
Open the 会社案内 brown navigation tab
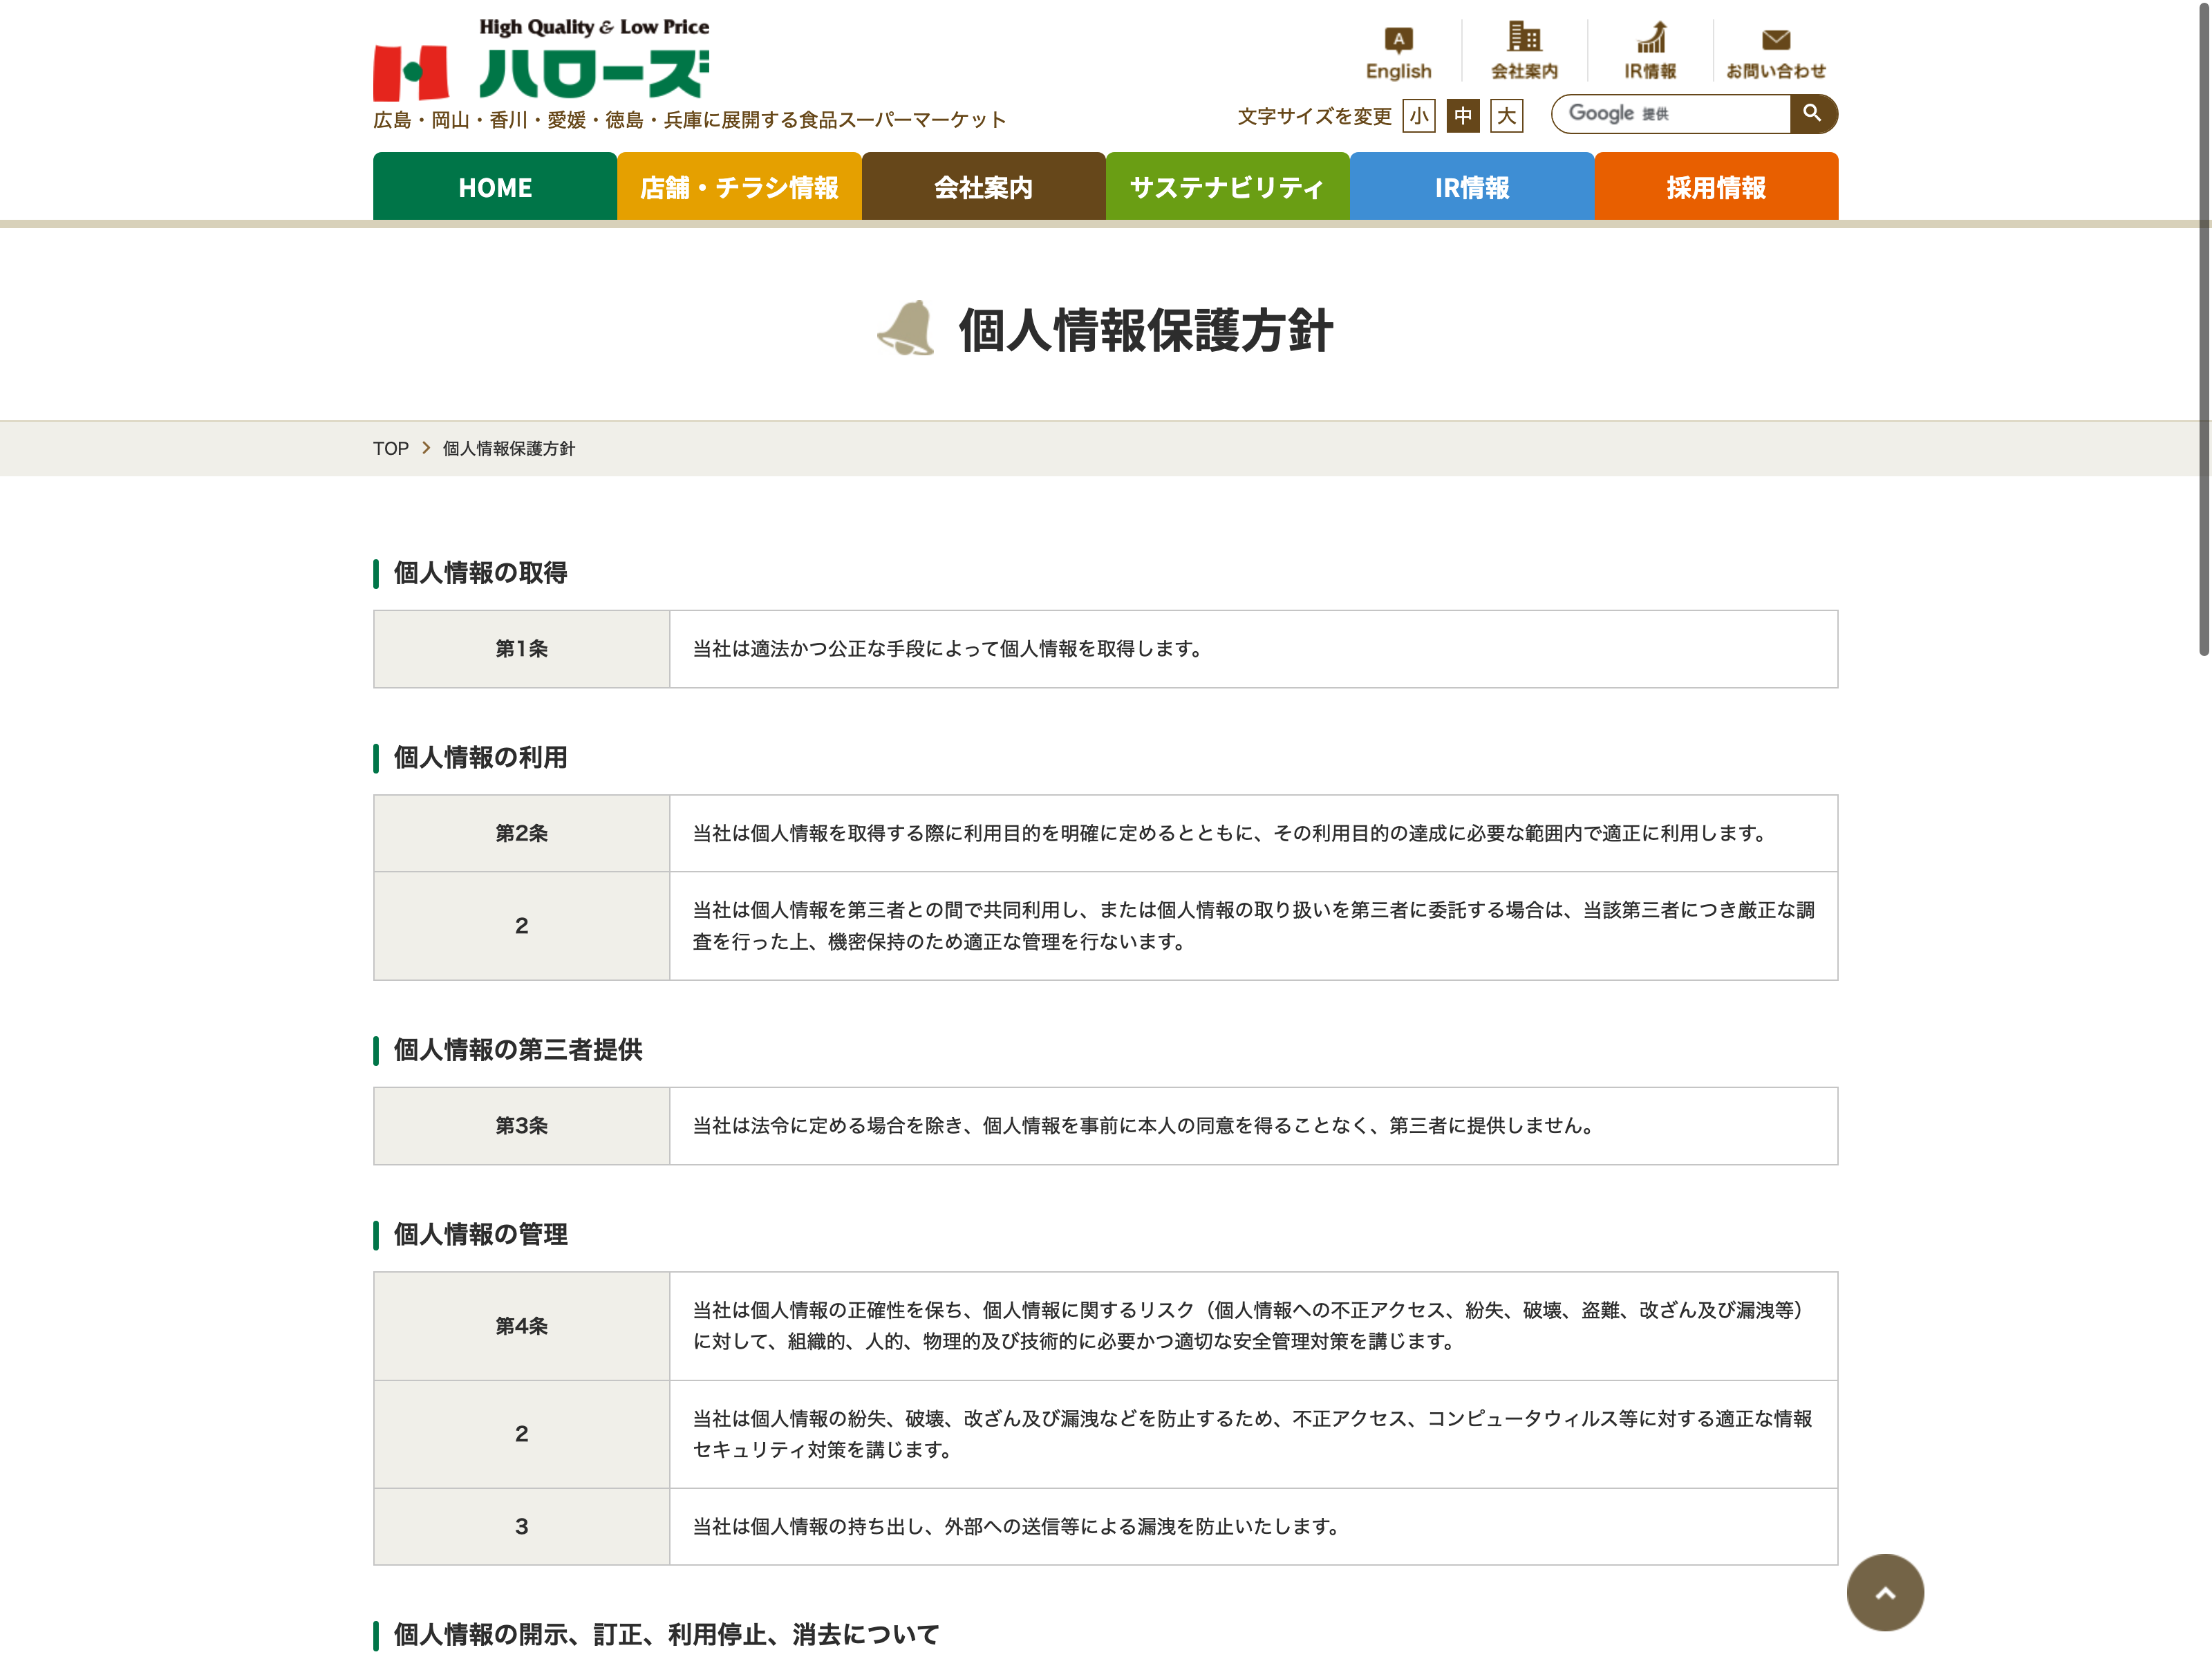[x=983, y=187]
